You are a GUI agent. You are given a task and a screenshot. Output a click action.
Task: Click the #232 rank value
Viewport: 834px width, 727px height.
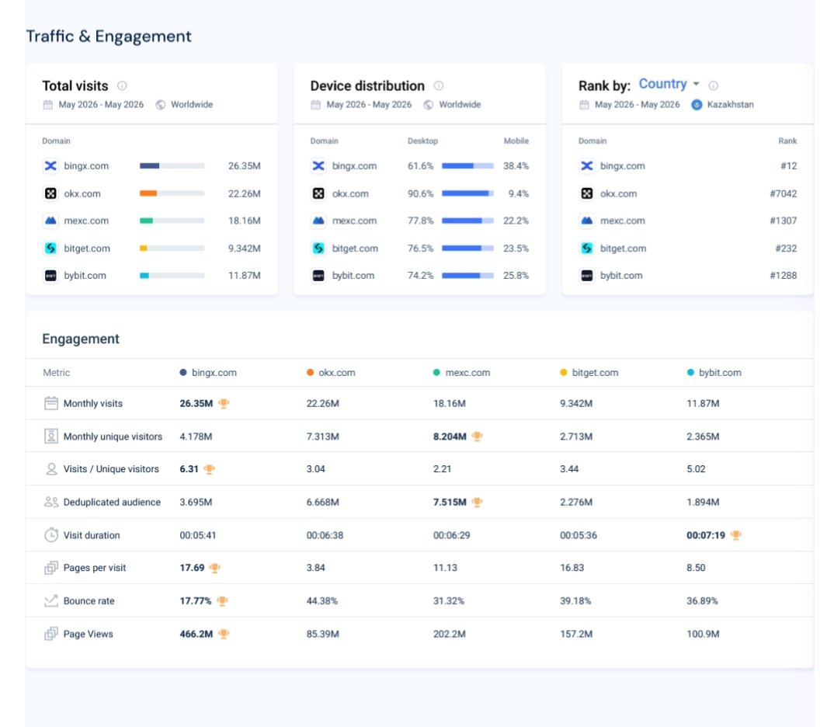tap(786, 249)
